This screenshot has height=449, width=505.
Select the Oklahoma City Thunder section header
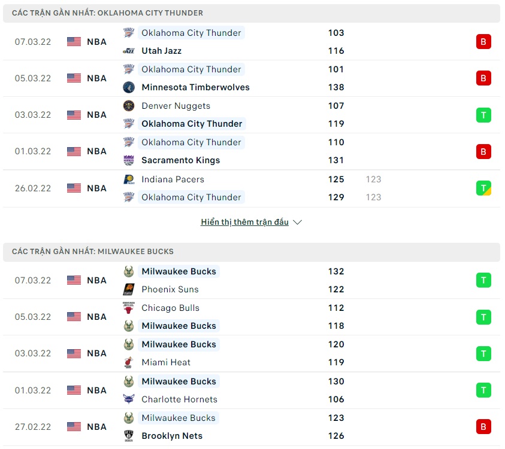(108, 13)
